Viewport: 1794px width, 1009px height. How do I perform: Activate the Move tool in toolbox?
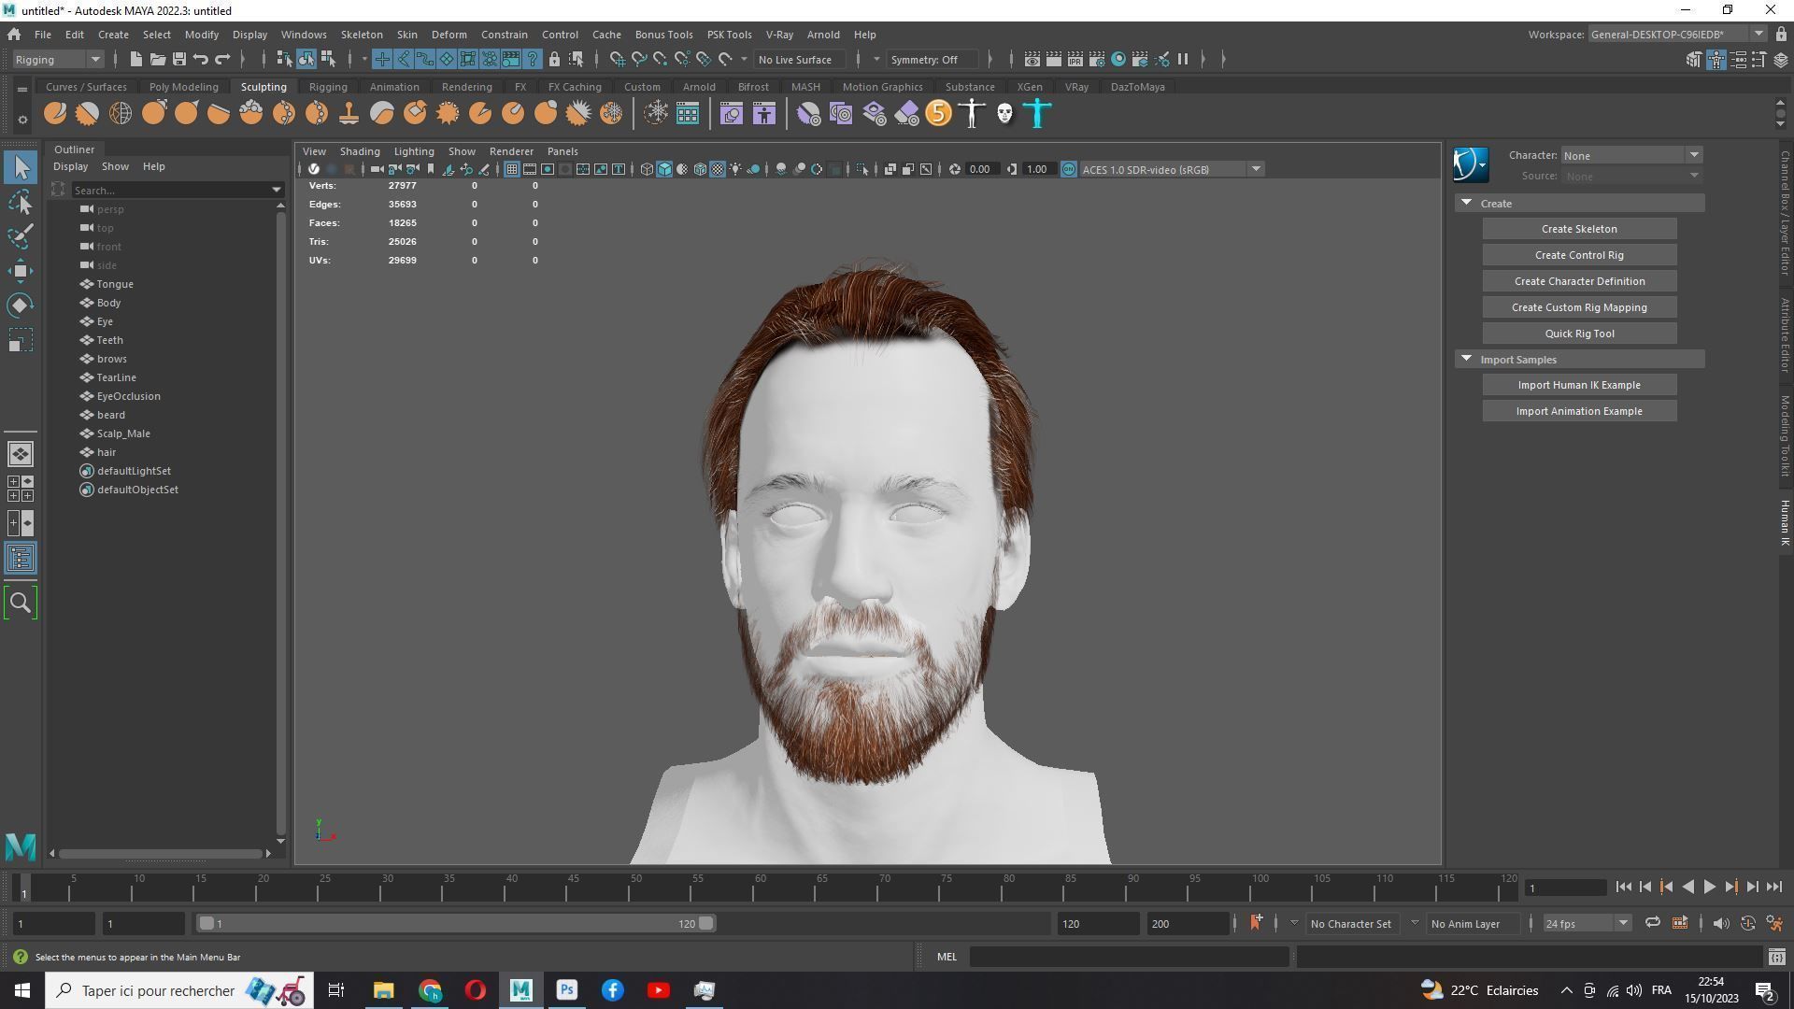coord(21,271)
